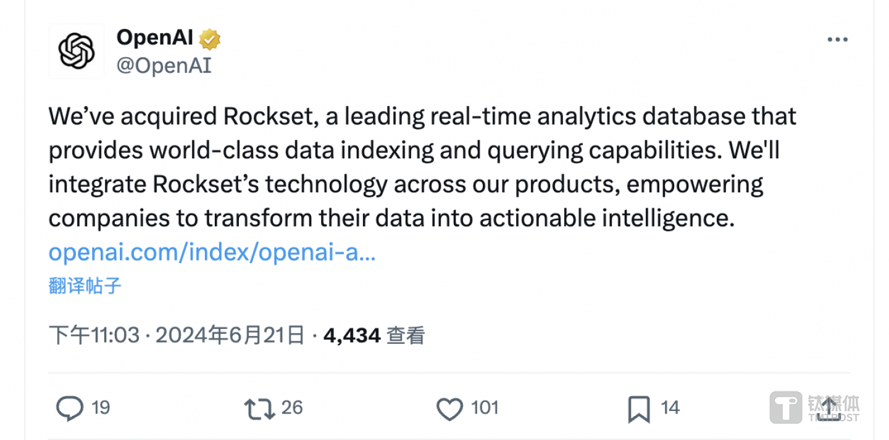Image resolution: width=889 pixels, height=440 pixels.
Task: Click the like count 101
Action: tap(485, 408)
